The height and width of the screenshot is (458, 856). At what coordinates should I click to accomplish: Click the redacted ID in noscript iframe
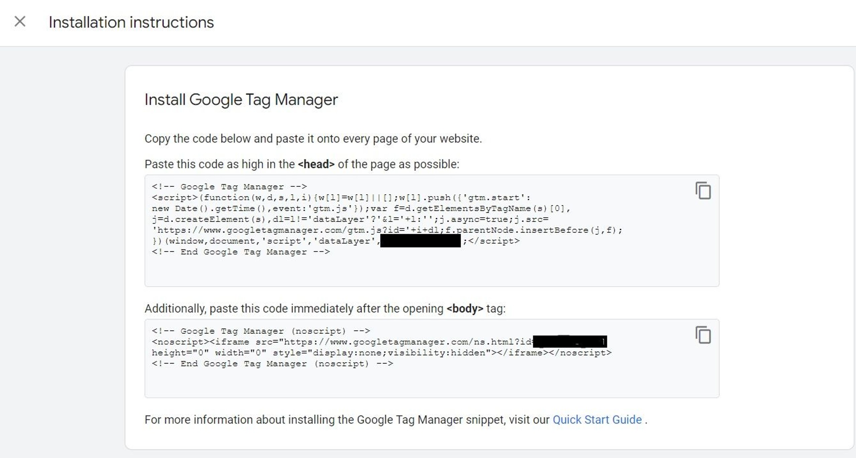pyautogui.click(x=570, y=342)
